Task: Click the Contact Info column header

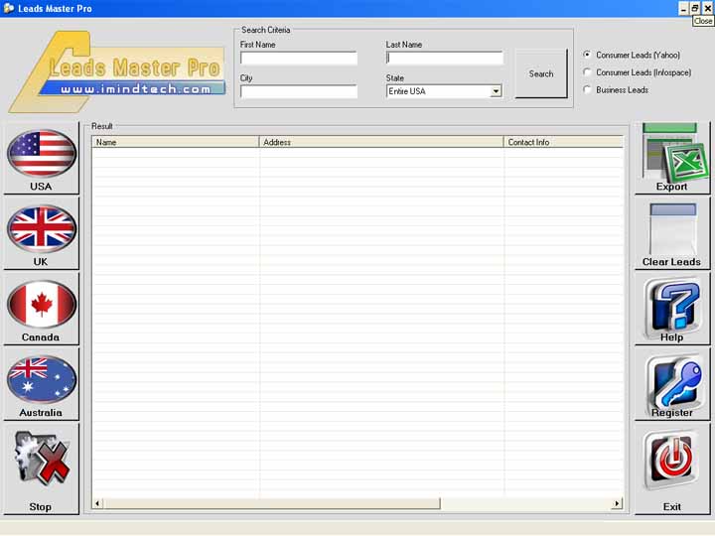Action: point(563,142)
